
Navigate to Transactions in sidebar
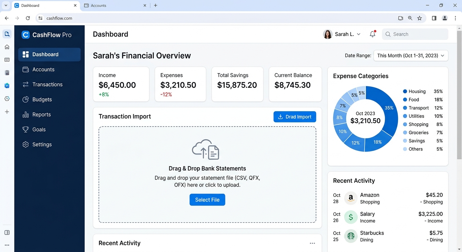pos(47,84)
